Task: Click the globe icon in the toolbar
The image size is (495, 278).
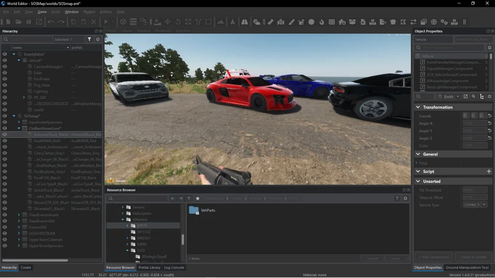Action: click(434, 22)
